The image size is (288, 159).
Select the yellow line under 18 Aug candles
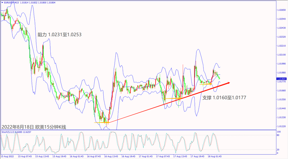[x=206, y=84]
